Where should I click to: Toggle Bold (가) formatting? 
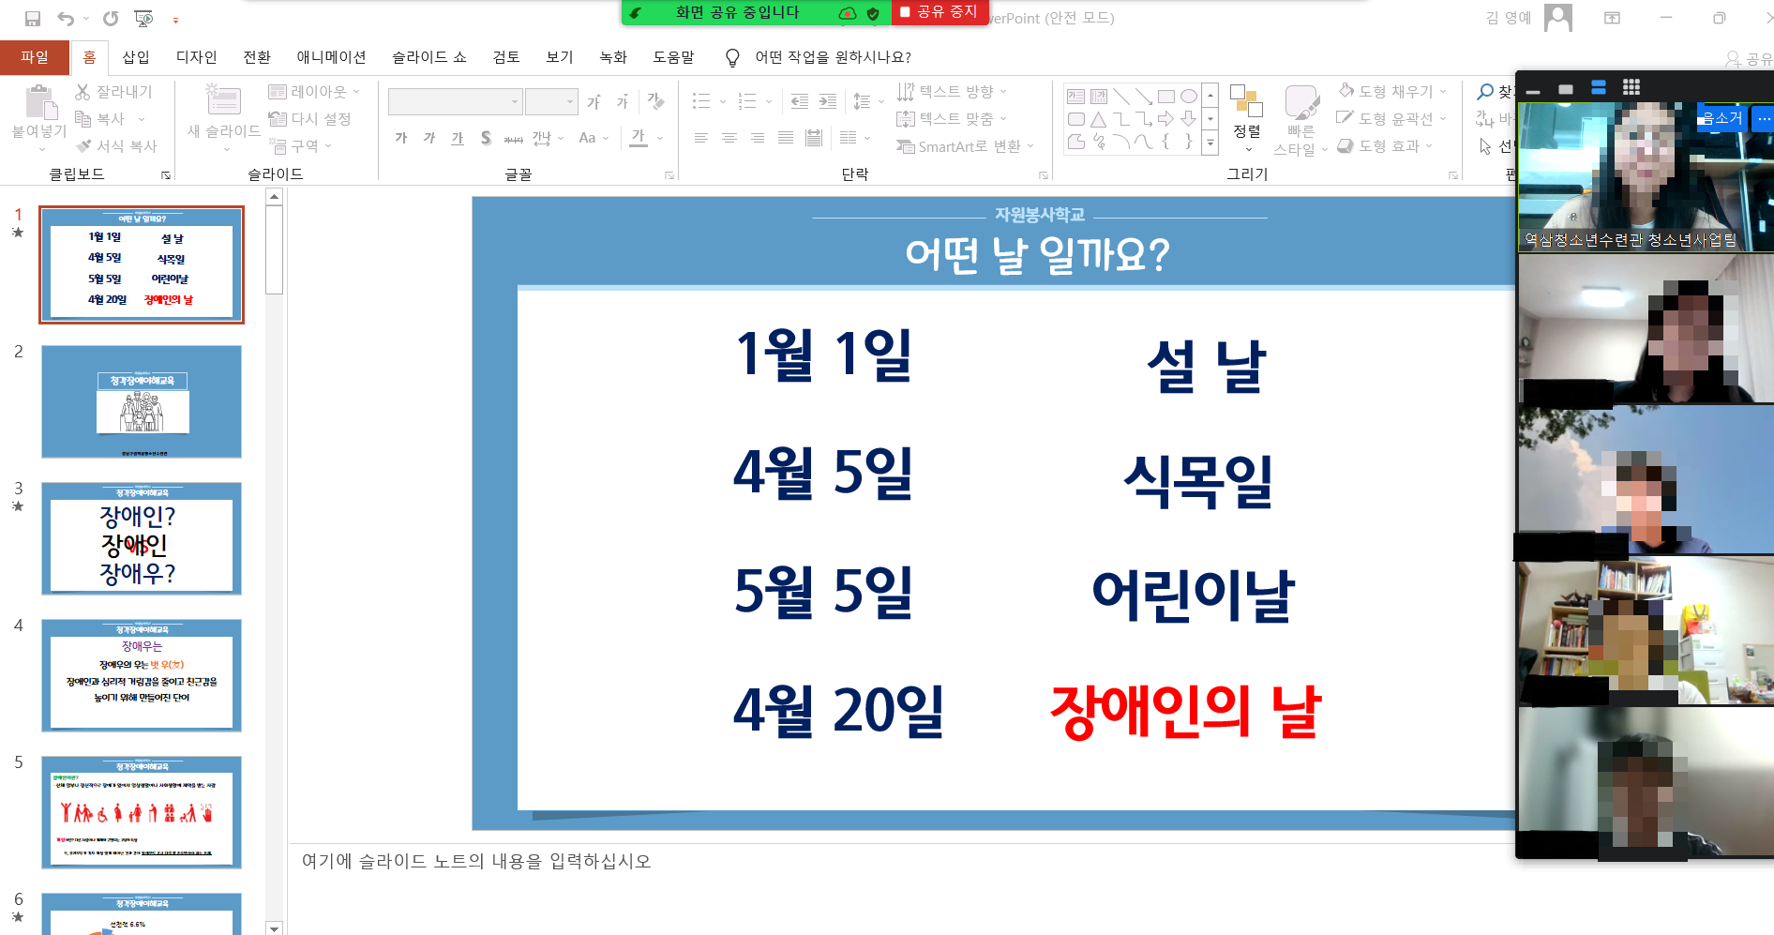coord(401,138)
